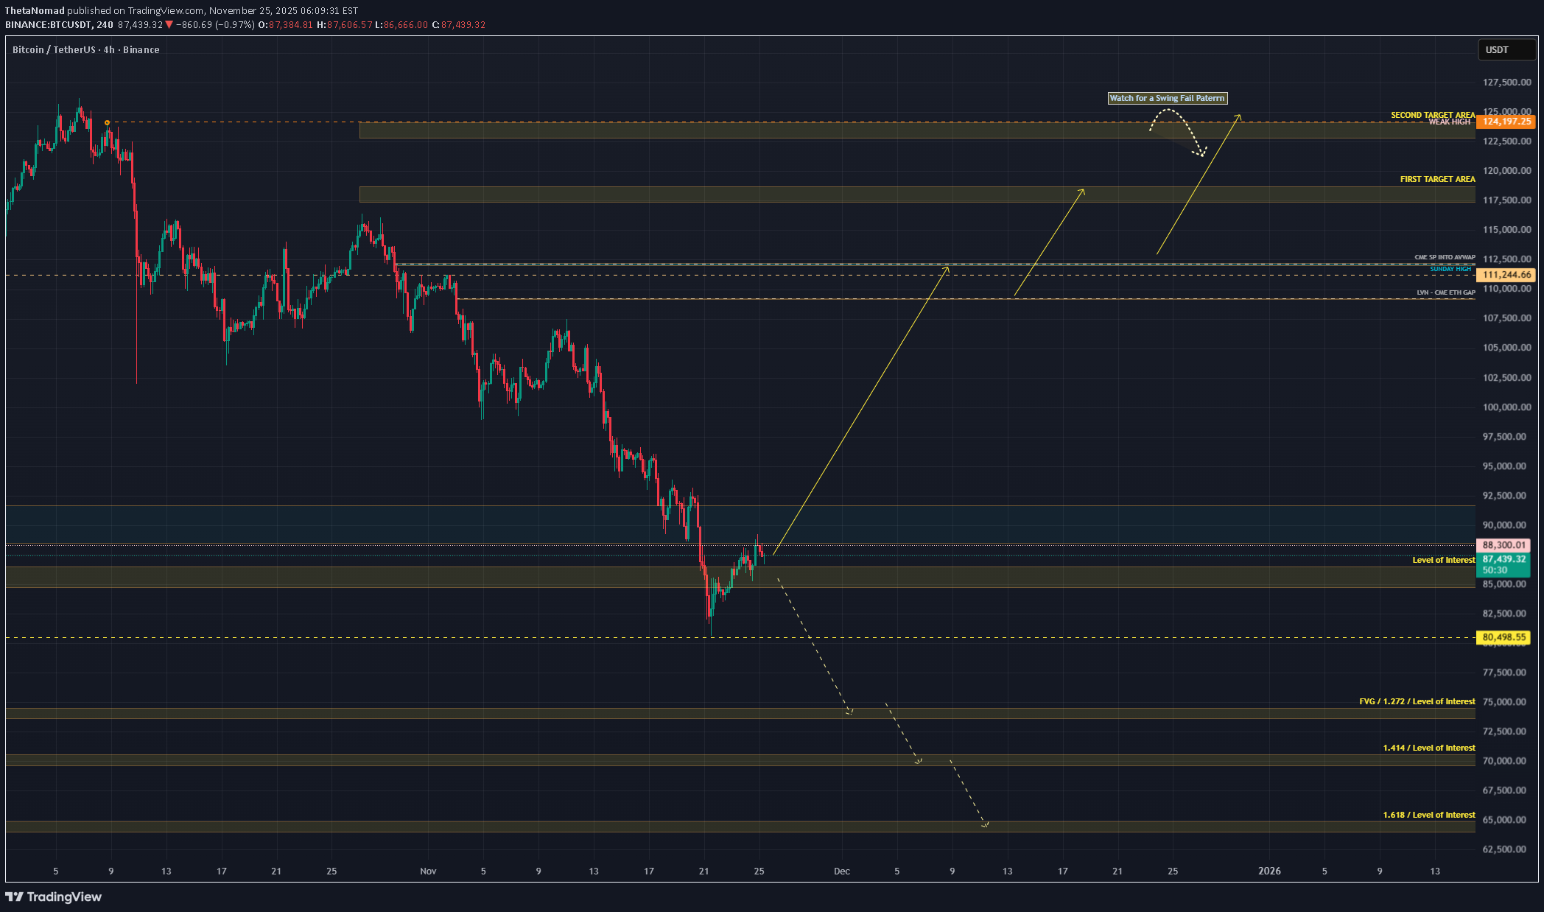Screen dimensions: 1544x912
Task: Click the 'Watch for a Swing Fail Pattern' note
Action: pos(1167,98)
